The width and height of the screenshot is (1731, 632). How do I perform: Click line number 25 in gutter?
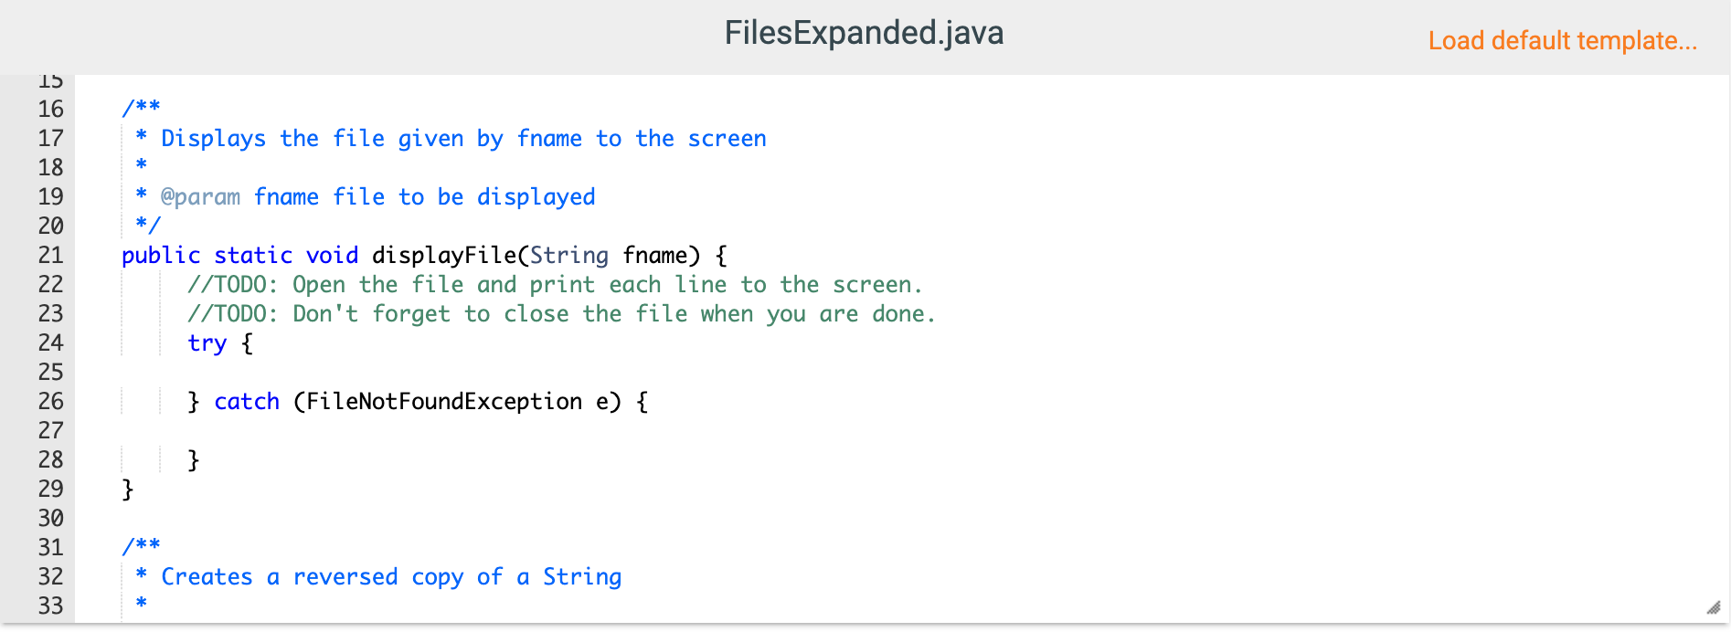tap(50, 373)
